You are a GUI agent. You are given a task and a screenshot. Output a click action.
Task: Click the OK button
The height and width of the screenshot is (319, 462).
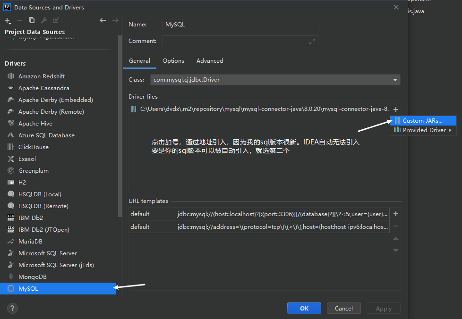(304, 308)
